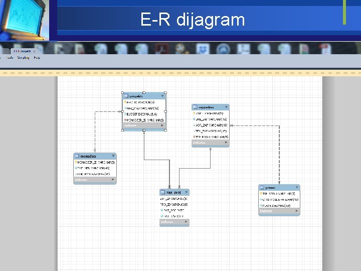This screenshot has height=271, width=361.
Task: Click the zap_proj table title text
Action: (173, 192)
